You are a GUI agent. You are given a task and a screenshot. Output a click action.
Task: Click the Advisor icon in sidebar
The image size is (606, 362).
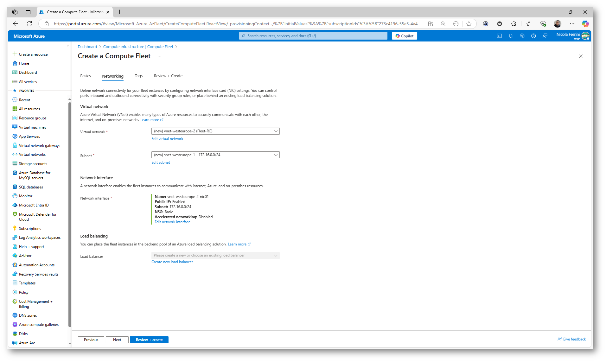pyautogui.click(x=15, y=256)
